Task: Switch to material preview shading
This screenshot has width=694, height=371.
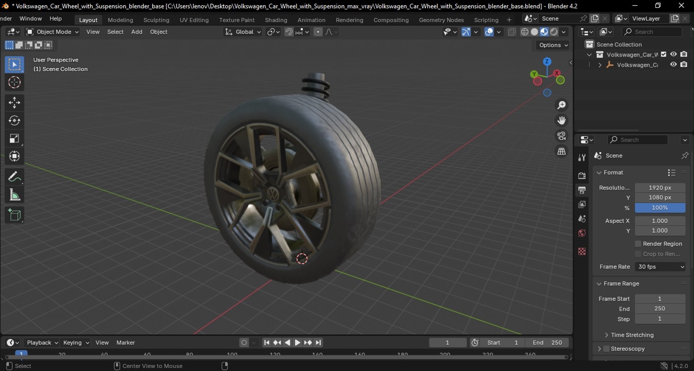Action: 544,32
